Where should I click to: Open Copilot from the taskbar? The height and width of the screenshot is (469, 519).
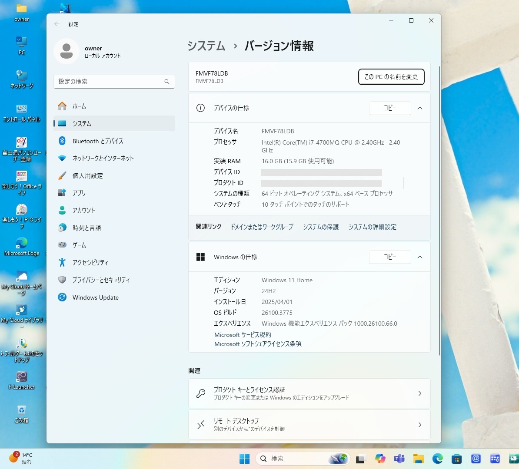(380, 459)
